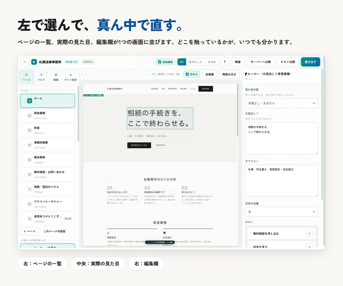Select the ホーム page row
Screen dimensions: 343x286
[x=48, y=101]
